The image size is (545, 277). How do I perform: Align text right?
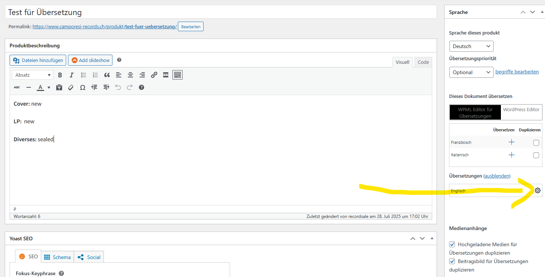[x=142, y=75]
